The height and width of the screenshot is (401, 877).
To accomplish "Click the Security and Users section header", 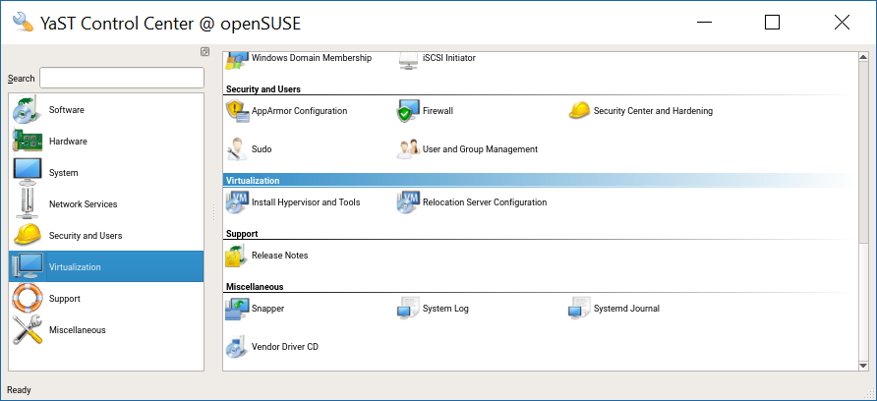I will (x=263, y=88).
